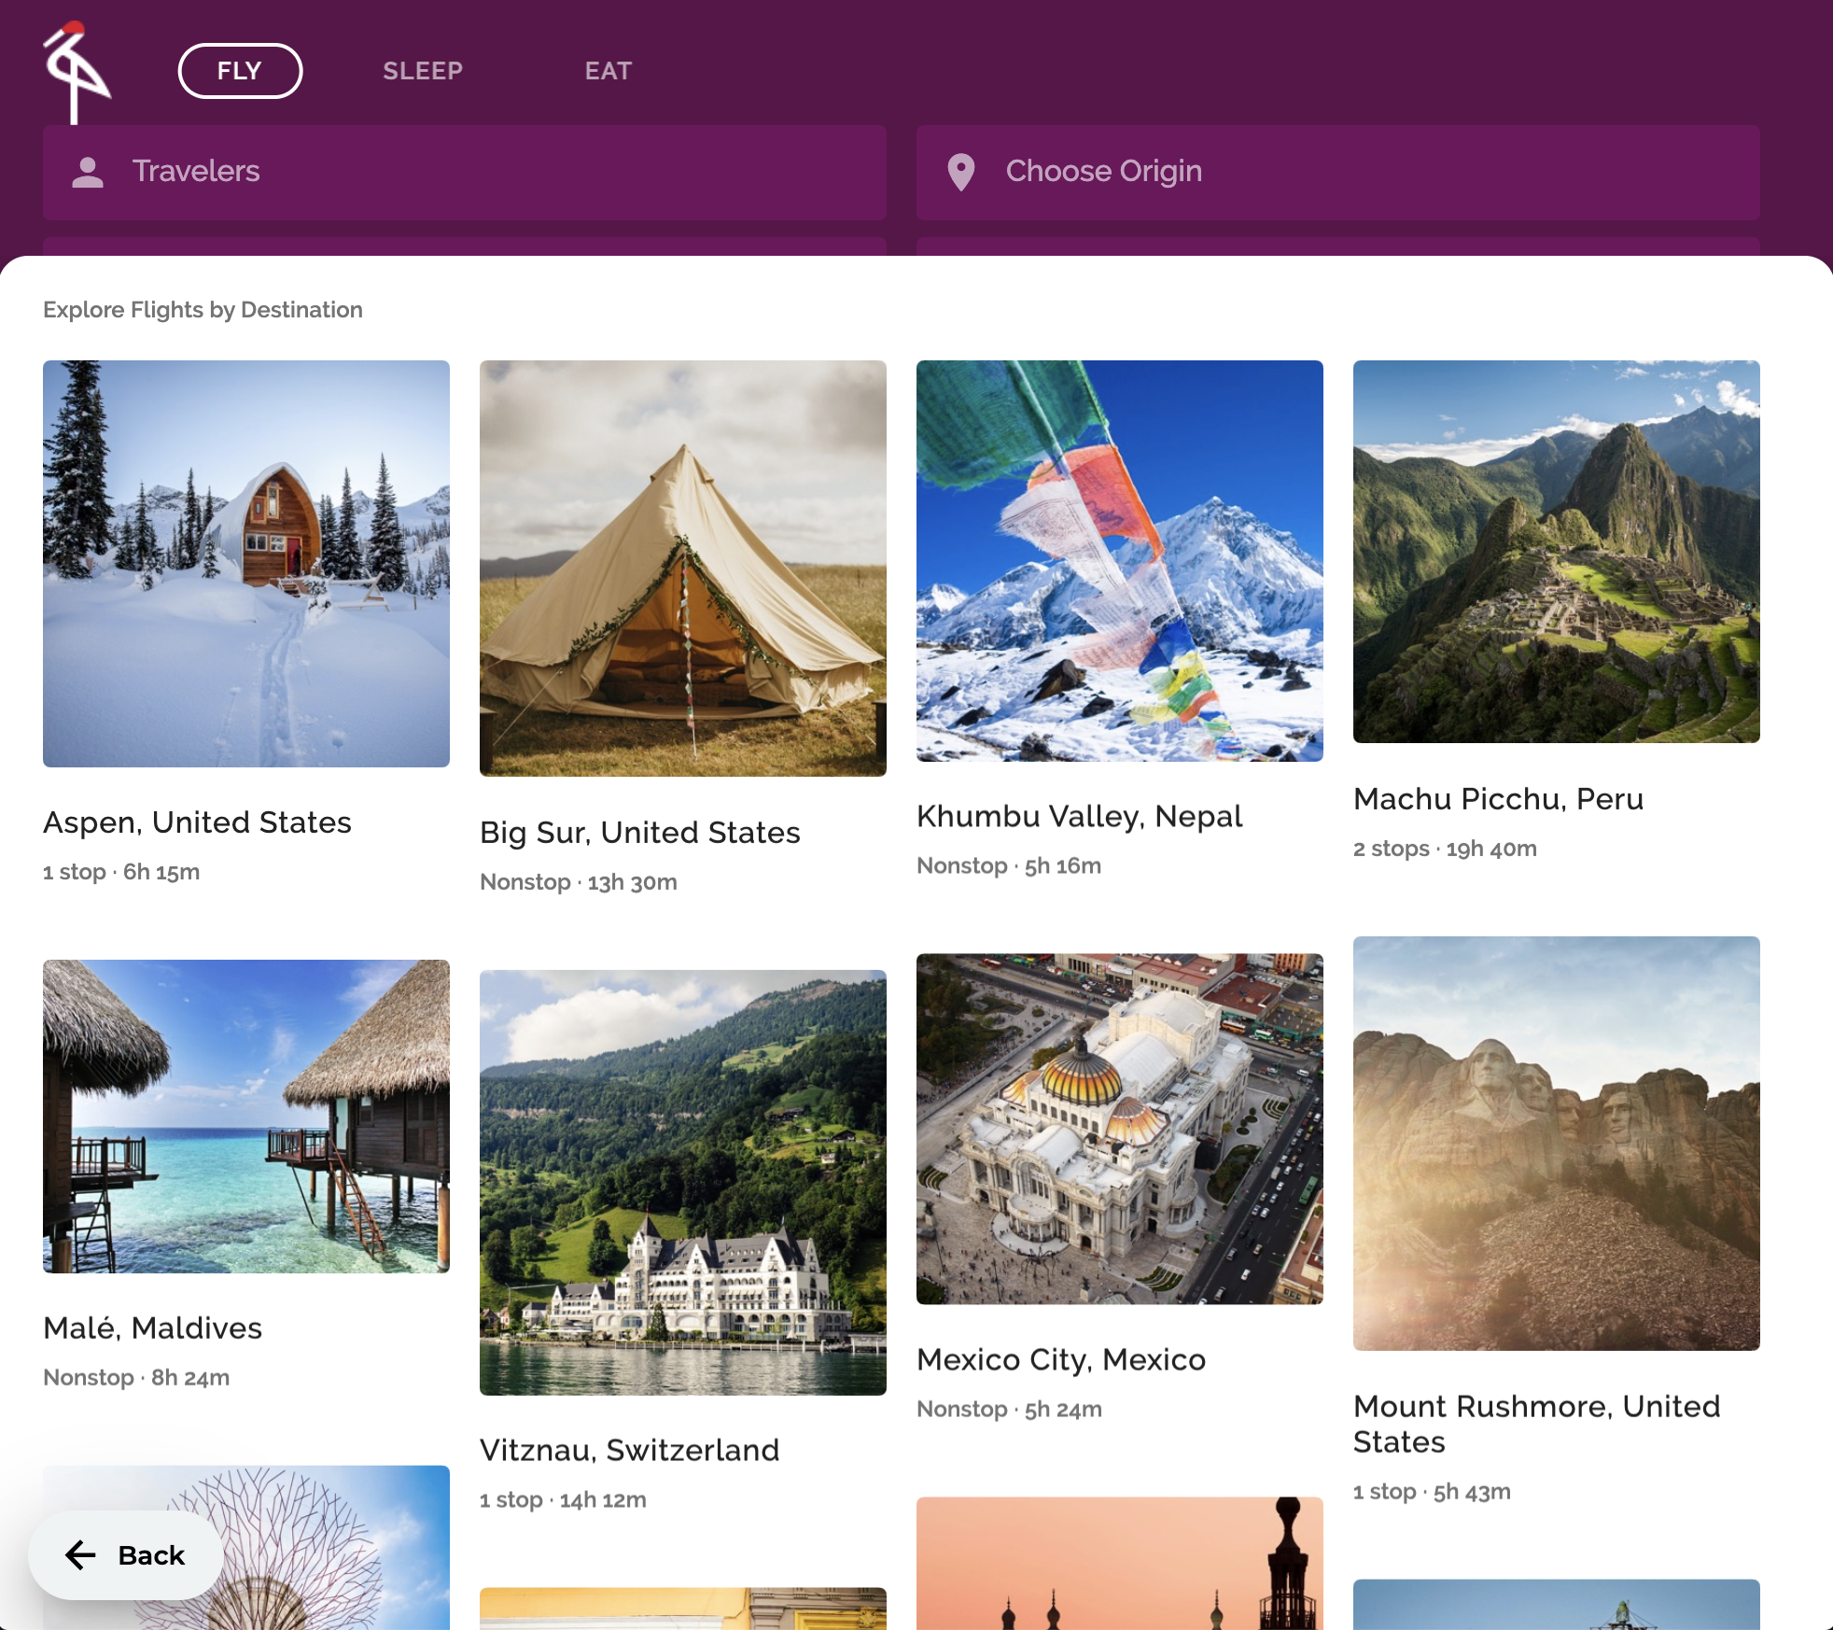This screenshot has height=1630, width=1833.
Task: Click the FLY navigation tab
Action: tap(239, 71)
